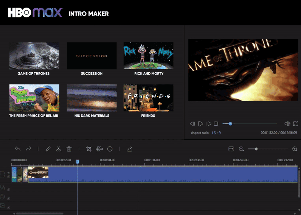
Task: Zoom out the timeline
Action: pyautogui.click(x=241, y=149)
